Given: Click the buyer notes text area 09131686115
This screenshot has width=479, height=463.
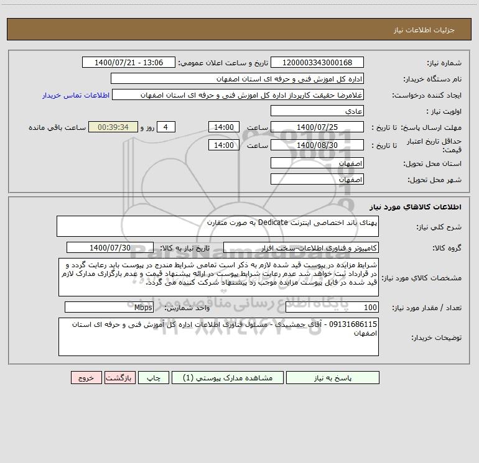Looking at the screenshot, I should [218, 337].
